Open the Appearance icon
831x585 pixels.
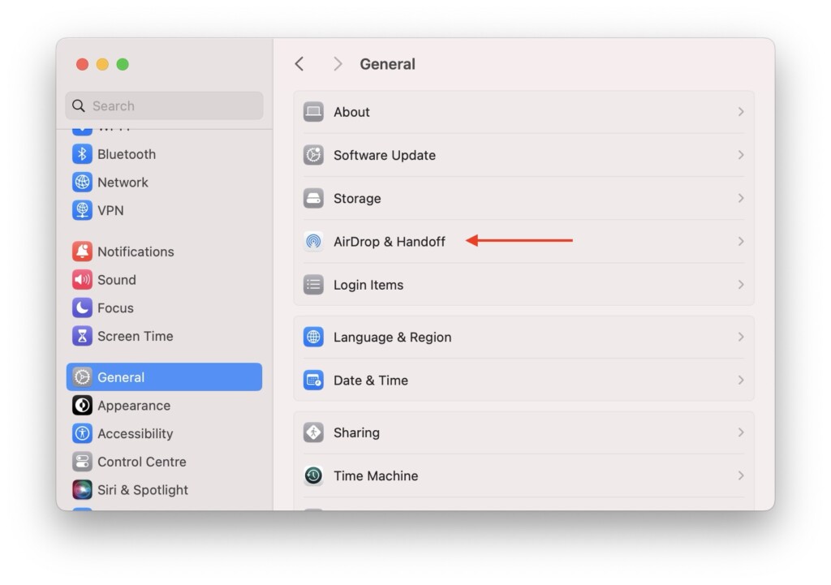pyautogui.click(x=82, y=406)
